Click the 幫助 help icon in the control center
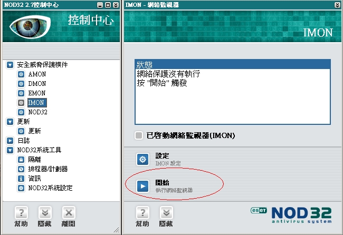Image resolution: width=343 pixels, height=235 pixels. (21, 212)
